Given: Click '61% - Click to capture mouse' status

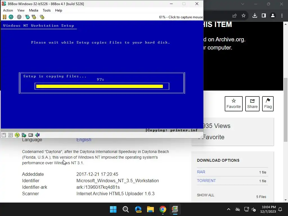Looking at the screenshot, I should (181, 17).
